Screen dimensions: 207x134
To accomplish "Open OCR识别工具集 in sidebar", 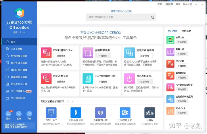I will (19, 70).
